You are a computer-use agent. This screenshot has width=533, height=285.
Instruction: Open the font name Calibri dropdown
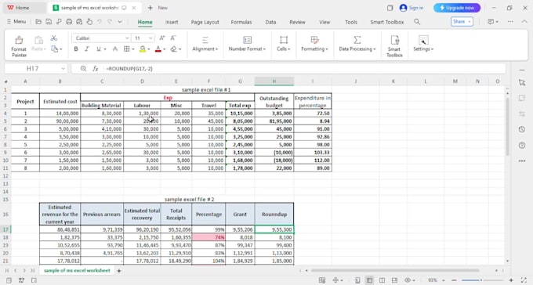pos(127,38)
